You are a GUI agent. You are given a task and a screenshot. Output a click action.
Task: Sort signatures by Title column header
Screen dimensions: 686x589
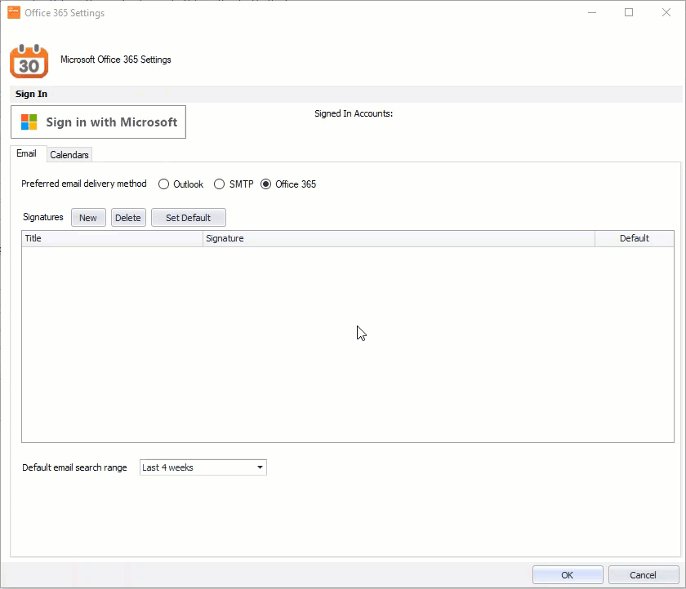click(x=113, y=238)
